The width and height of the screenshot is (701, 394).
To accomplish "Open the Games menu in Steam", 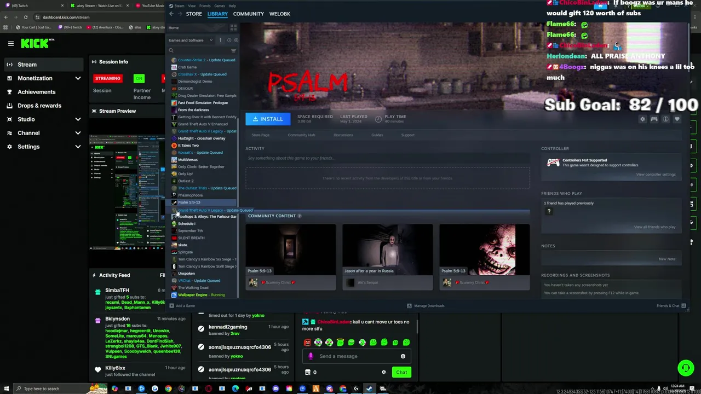I will coord(220,6).
